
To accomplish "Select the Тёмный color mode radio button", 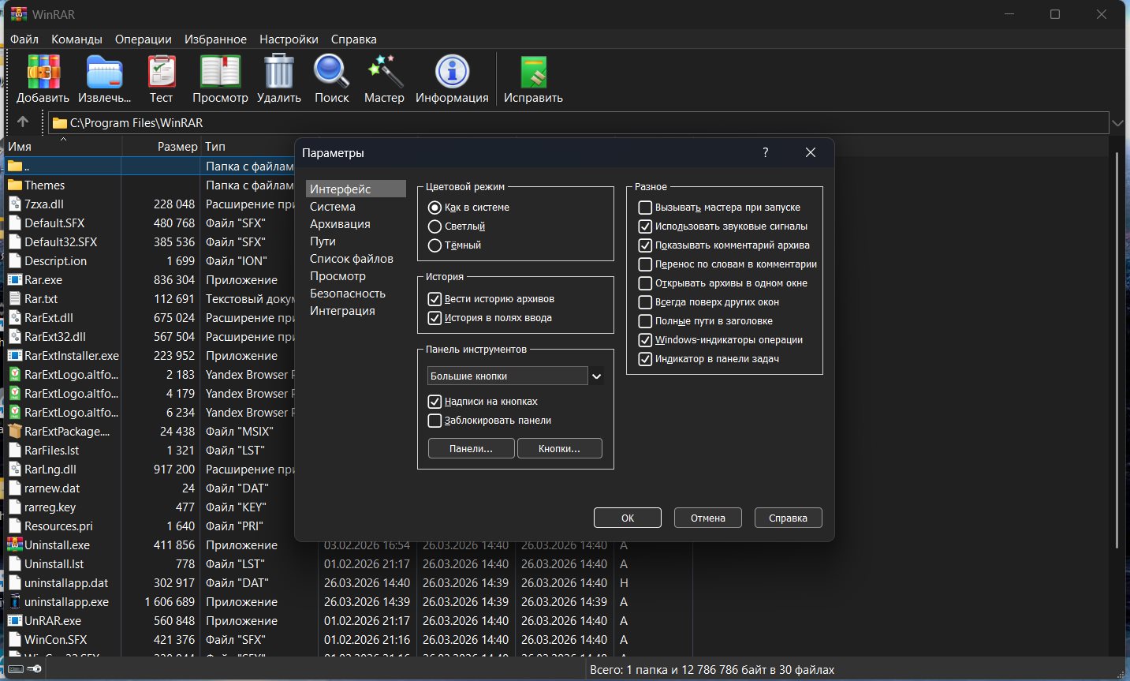I will pos(434,245).
